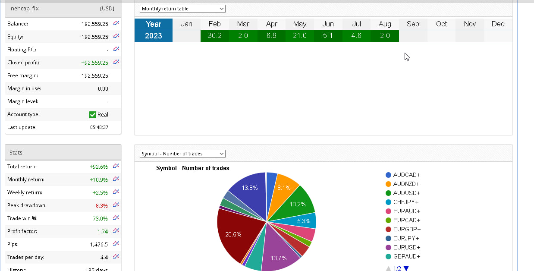The height and width of the screenshot is (271, 534).
Task: Open the Equity chart icon
Action: click(116, 36)
